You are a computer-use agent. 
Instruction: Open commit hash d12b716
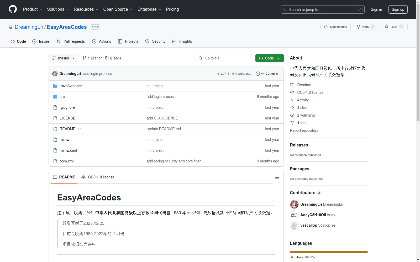(x=223, y=74)
